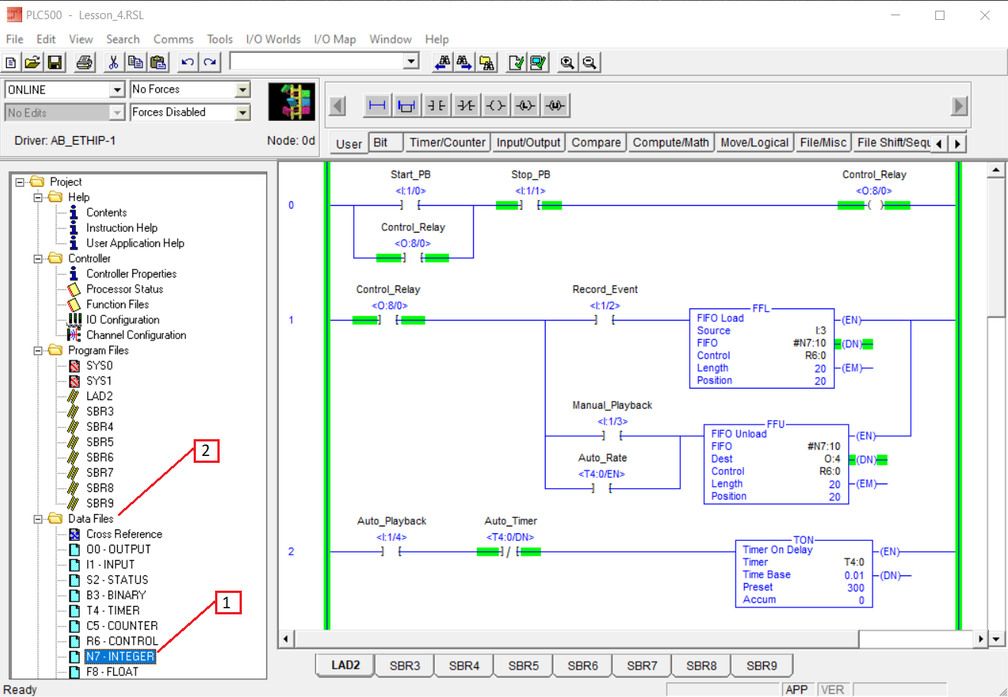Open the No Forces dropdown
Screen dimensions: 1008x697
pos(243,90)
